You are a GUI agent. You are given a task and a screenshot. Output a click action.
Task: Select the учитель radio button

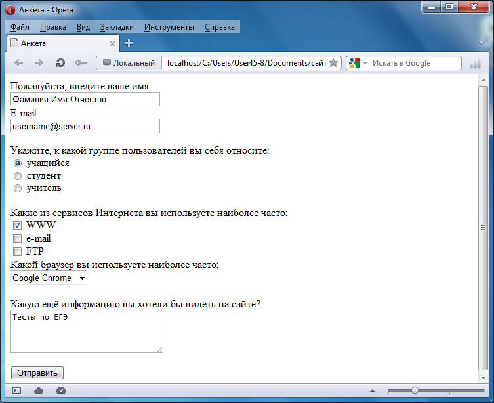(18, 188)
